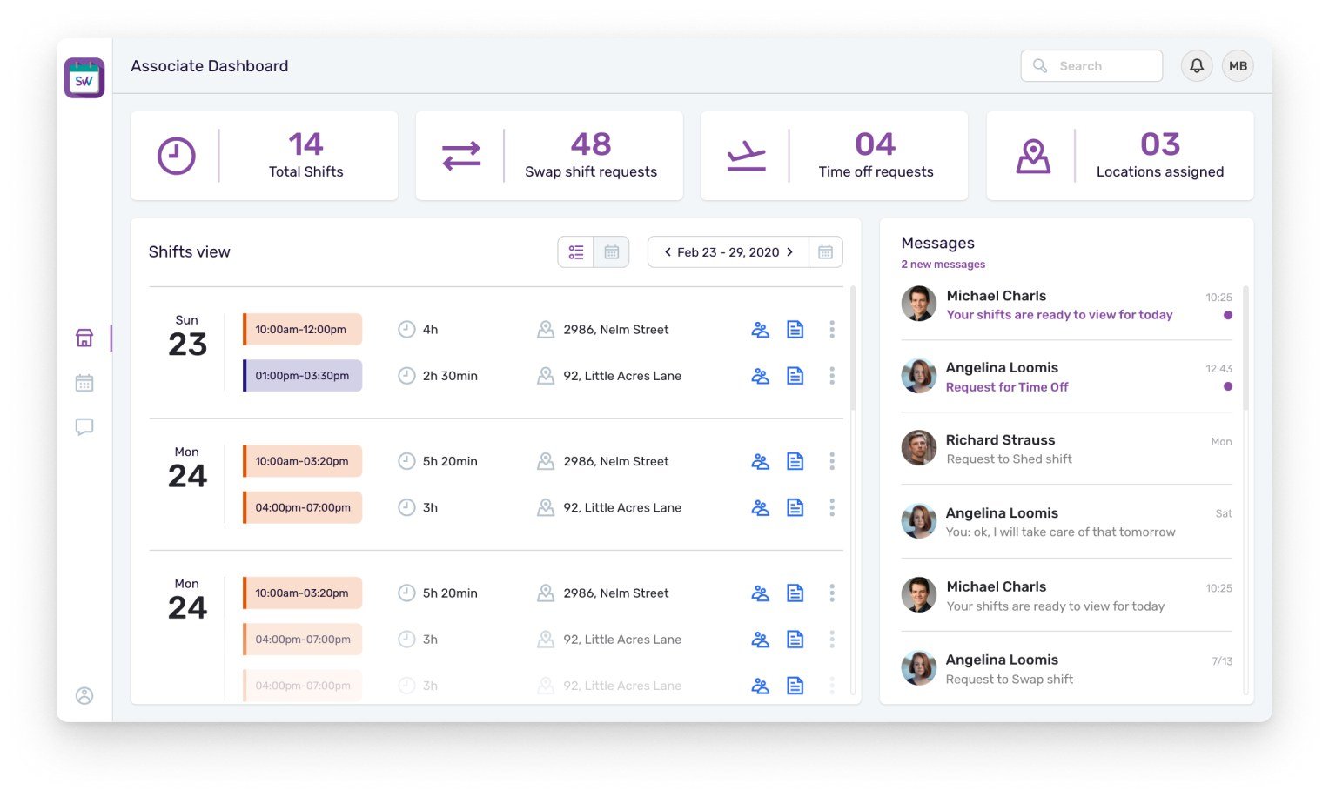Open Michael Charls unread message at 10:25
The height and width of the screenshot is (797, 1329).
click(1067, 305)
